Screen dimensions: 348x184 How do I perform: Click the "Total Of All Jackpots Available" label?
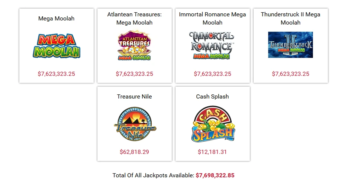coord(153,175)
